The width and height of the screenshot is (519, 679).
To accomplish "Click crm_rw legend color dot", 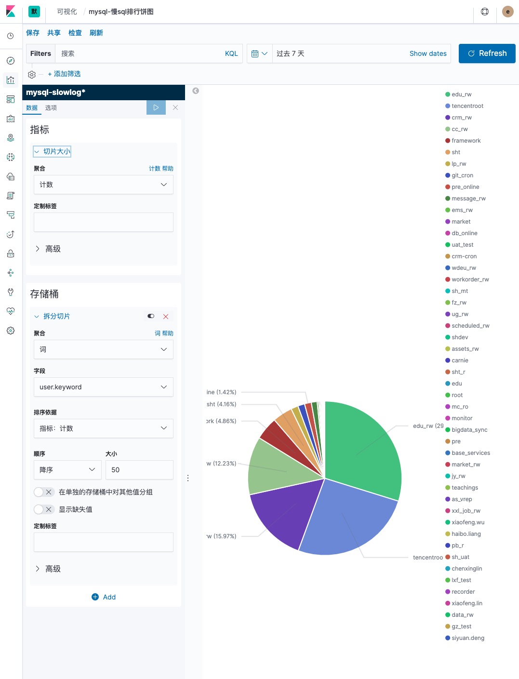I will pos(448,118).
